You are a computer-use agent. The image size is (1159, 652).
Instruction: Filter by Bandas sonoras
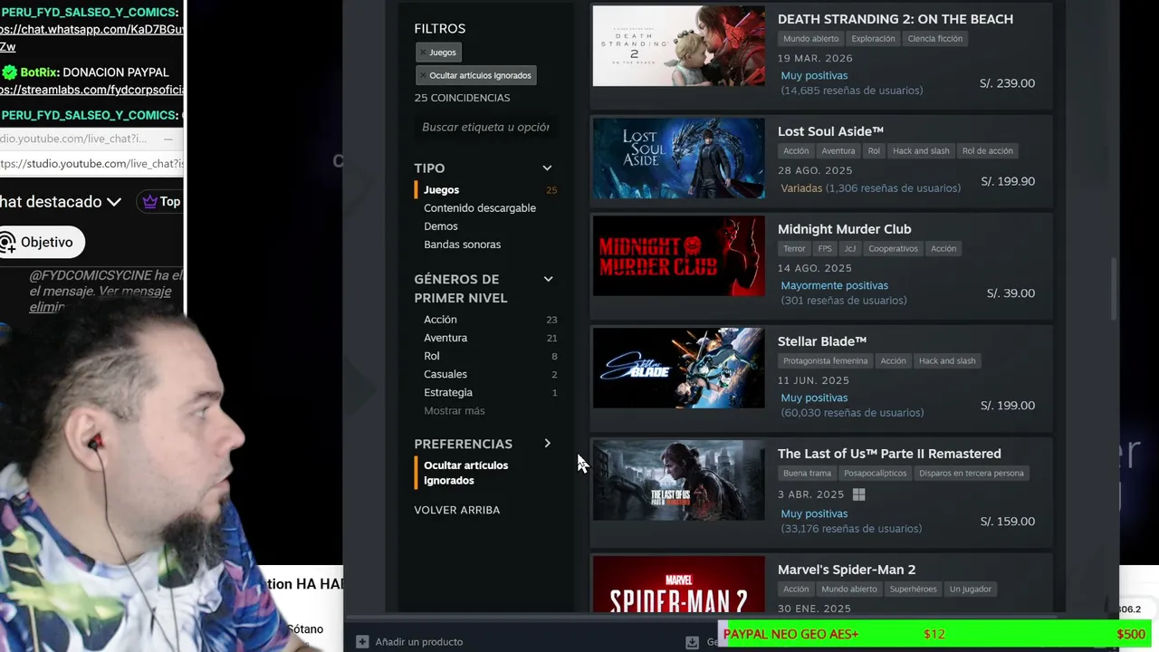[462, 244]
